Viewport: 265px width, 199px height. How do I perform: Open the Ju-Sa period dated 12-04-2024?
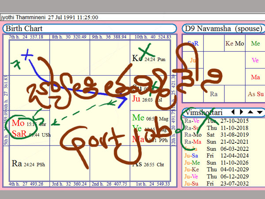click(223, 156)
